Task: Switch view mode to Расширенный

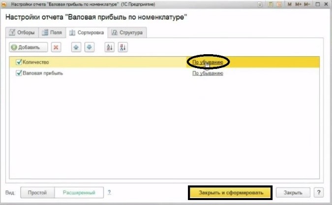Action: point(78,192)
